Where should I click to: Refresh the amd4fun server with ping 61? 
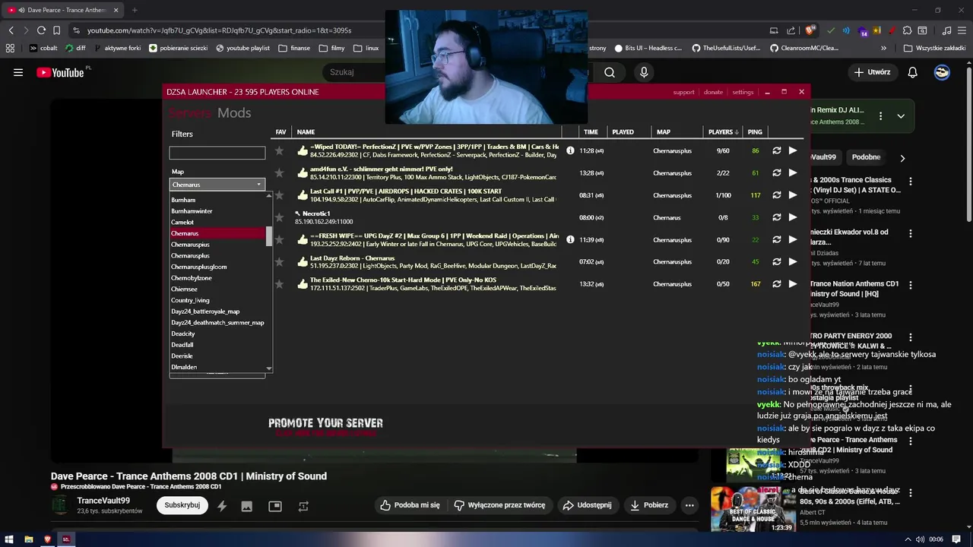click(x=777, y=173)
